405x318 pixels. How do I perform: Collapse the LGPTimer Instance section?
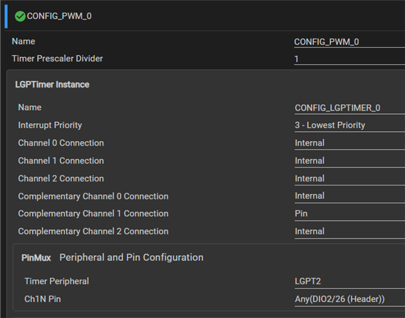52,85
